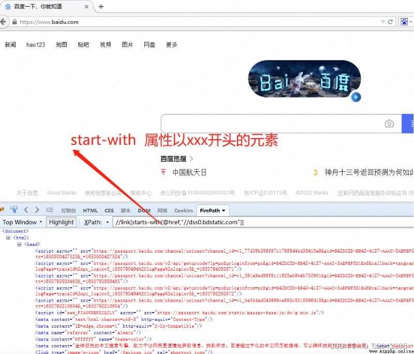The image size is (414, 354).
Task: Switch to the CSS tab
Action: click(109, 211)
